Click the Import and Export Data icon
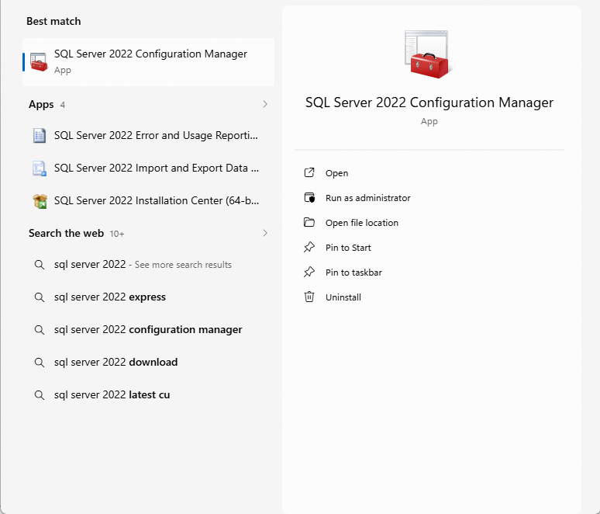The width and height of the screenshot is (600, 514). click(40, 168)
